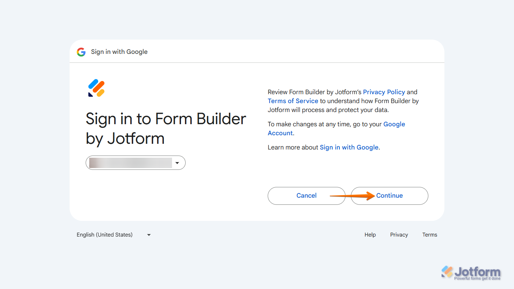Click the "Sign in to Form Builder by Jotform" heading
The image size is (514, 289).
point(166,128)
